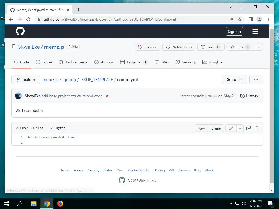Open commit message add base project structure
This screenshot has height=209, width=279.
pos(72,96)
